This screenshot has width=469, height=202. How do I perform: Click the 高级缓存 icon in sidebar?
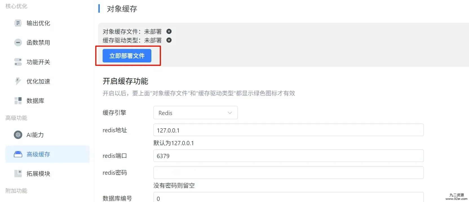click(x=18, y=154)
